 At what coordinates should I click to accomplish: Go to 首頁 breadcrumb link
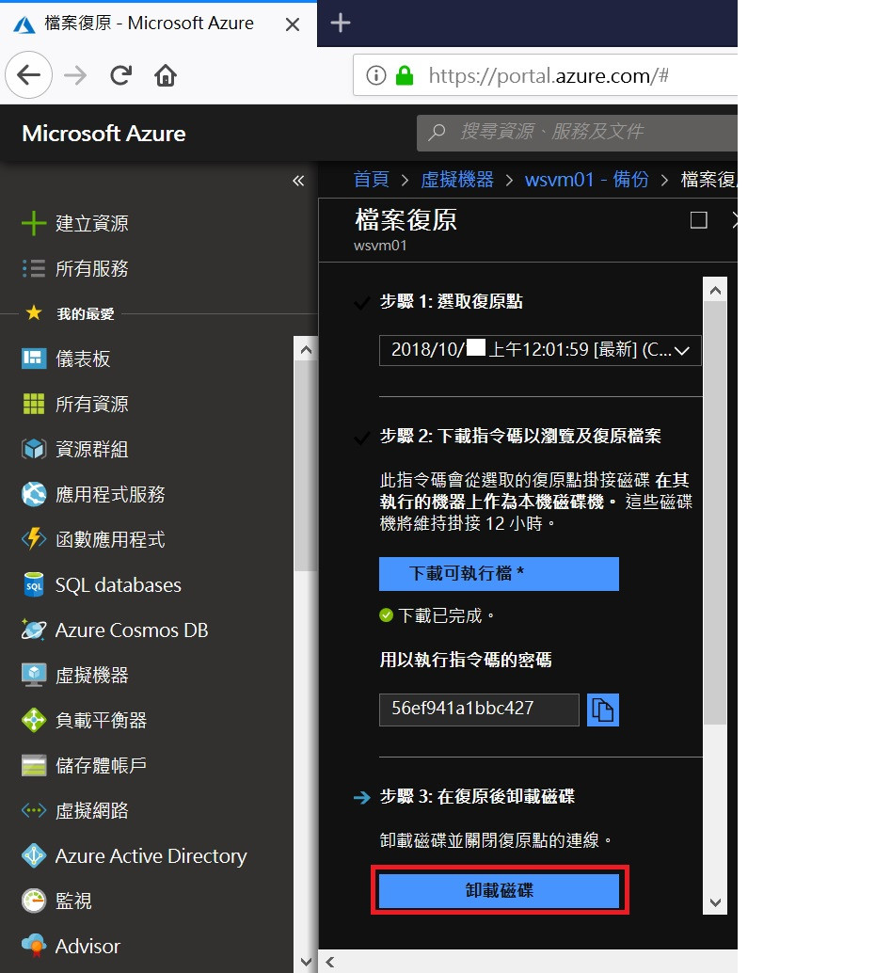tap(371, 180)
